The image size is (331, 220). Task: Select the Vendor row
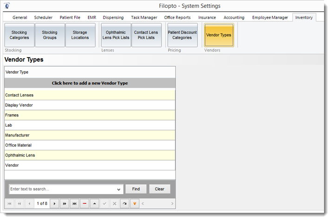pyautogui.click(x=90, y=165)
